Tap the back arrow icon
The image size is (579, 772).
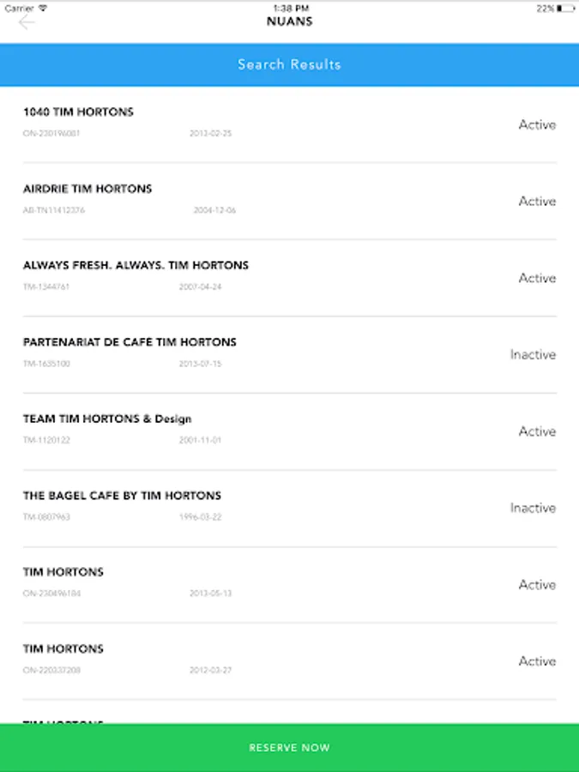point(27,22)
